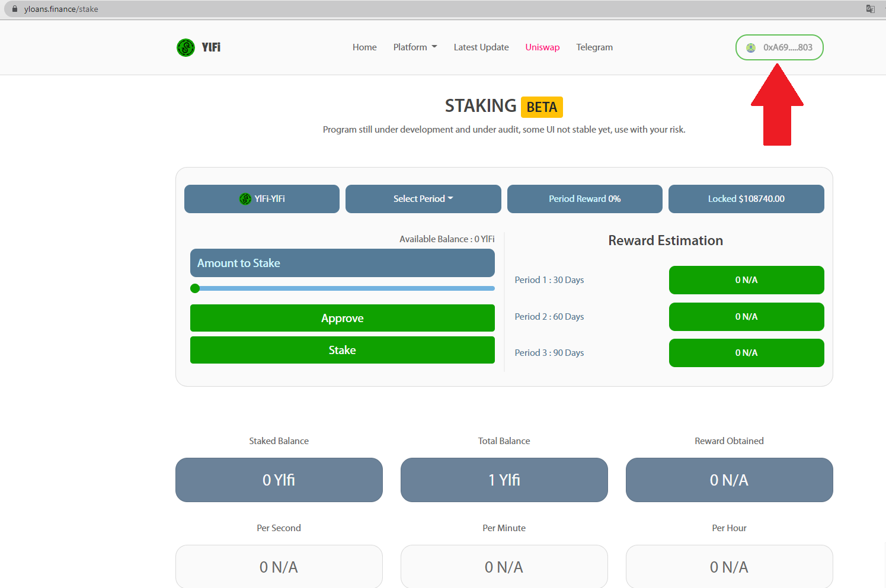Click Total Balance box showing 1 Ylfi
The image size is (886, 588).
pos(504,480)
